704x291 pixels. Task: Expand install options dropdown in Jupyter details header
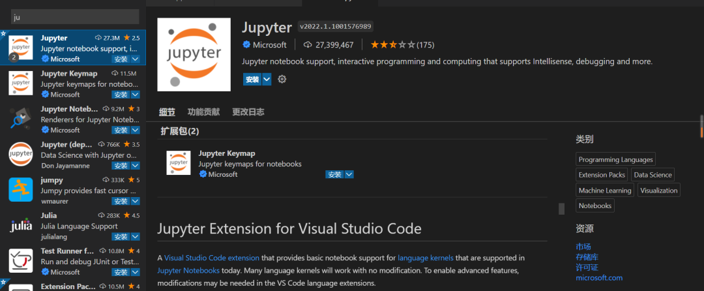coord(267,80)
